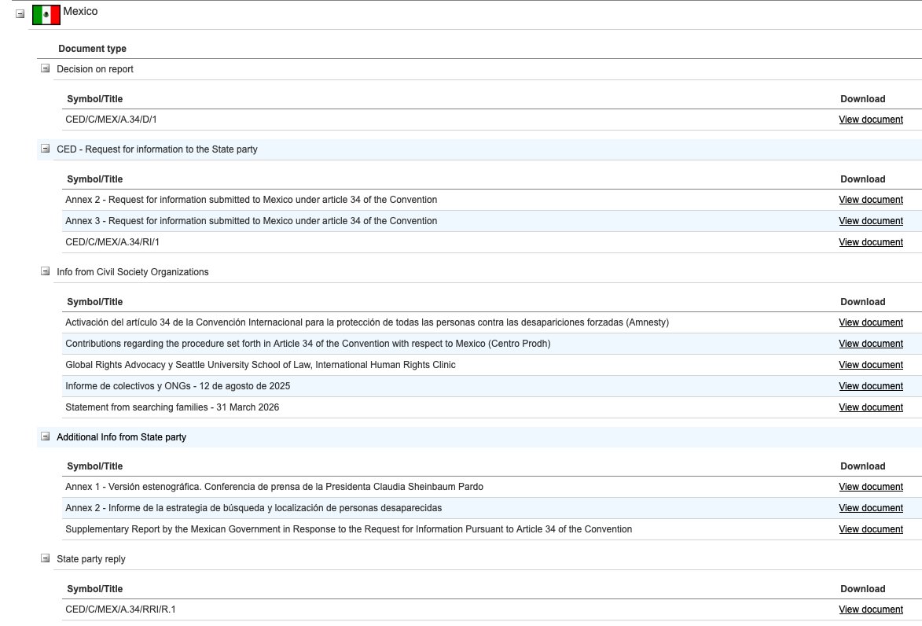Collapse the State party reply section
The height and width of the screenshot is (626, 922).
[x=46, y=558]
